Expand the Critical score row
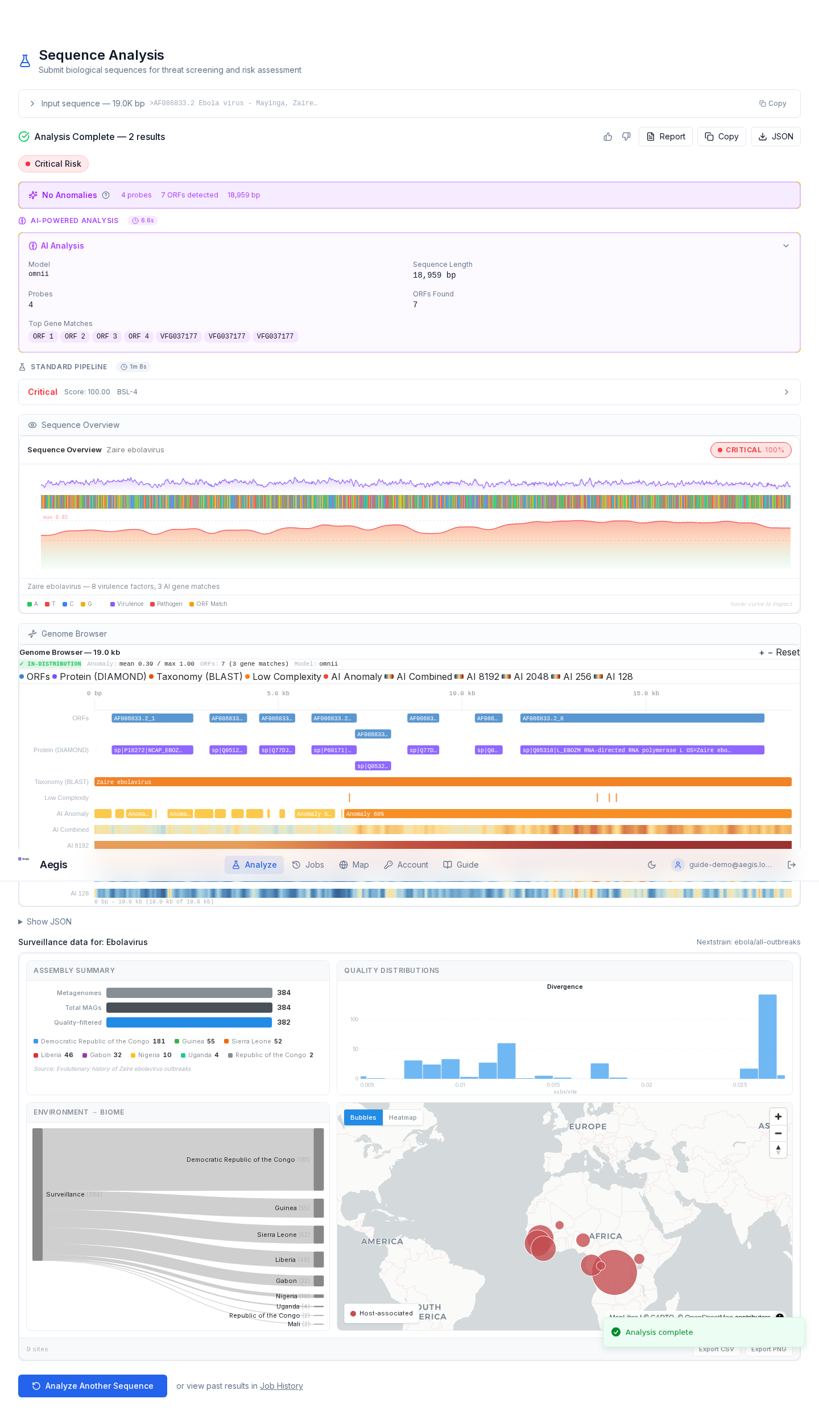This screenshot has width=819, height=1411. (x=786, y=392)
